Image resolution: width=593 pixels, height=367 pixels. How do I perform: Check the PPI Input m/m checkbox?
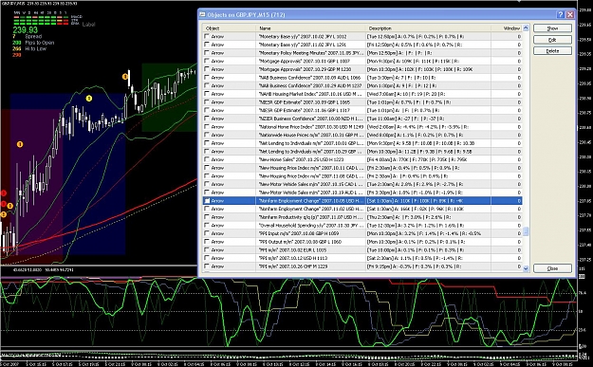pos(207,233)
